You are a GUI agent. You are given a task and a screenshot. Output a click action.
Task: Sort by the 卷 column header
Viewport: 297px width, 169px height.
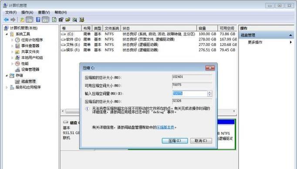point(71,28)
